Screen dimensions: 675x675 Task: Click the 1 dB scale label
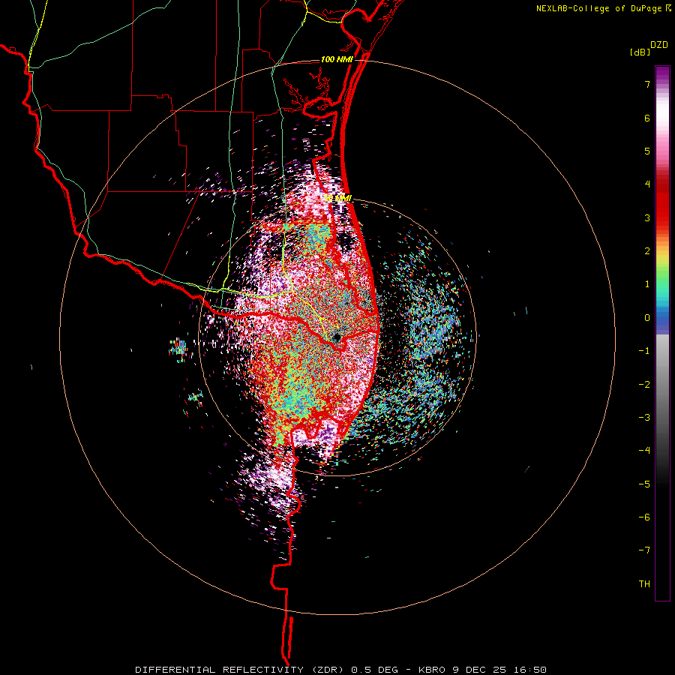coord(646,284)
